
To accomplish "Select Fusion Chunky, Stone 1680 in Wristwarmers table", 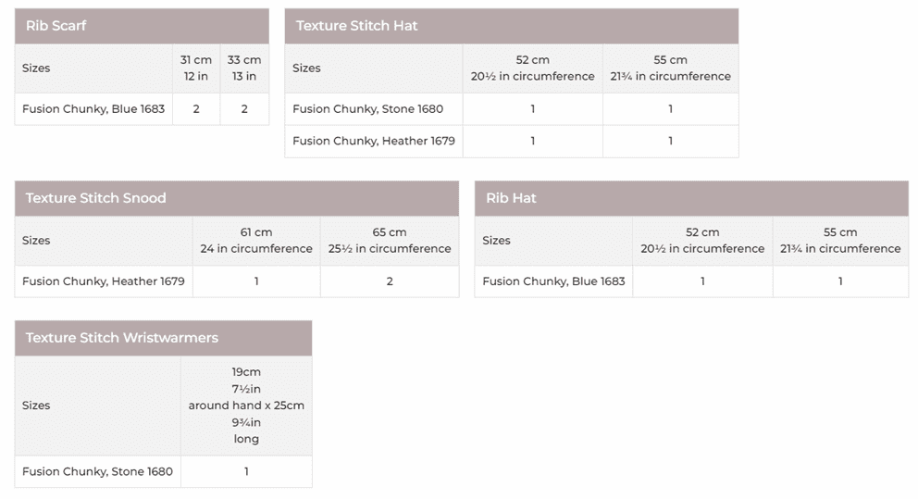I will coord(97,471).
